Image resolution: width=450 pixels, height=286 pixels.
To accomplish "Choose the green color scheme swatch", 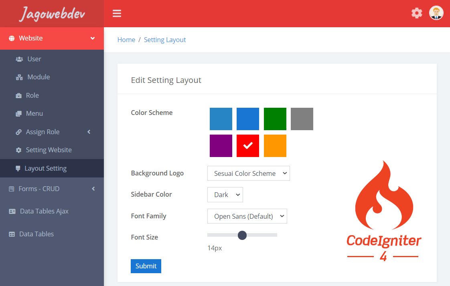I will click(275, 119).
